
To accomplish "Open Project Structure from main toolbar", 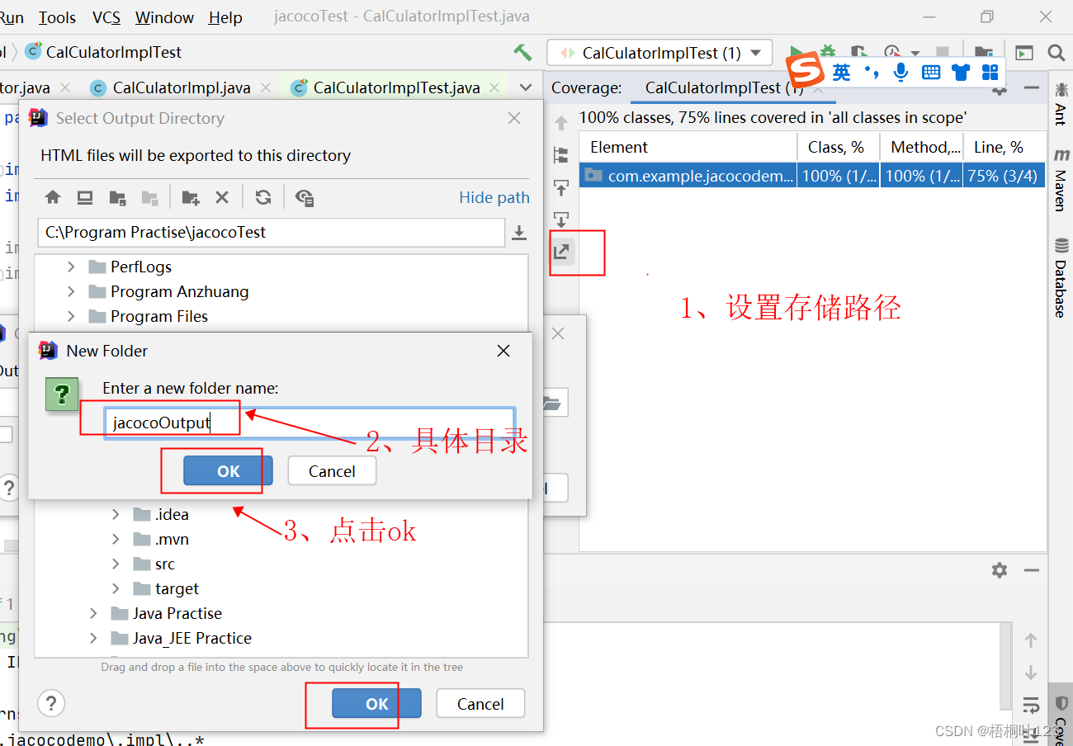I will (983, 52).
